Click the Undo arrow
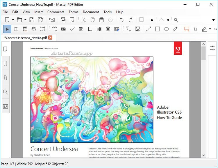 point(121,20)
